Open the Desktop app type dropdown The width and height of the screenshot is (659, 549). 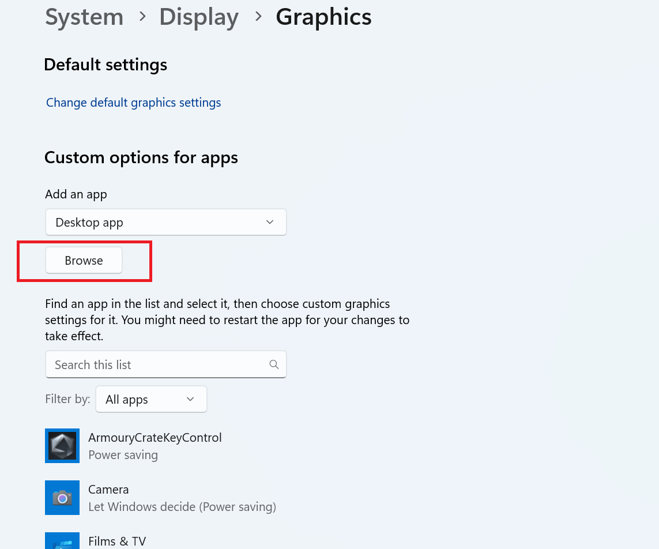[x=165, y=223]
